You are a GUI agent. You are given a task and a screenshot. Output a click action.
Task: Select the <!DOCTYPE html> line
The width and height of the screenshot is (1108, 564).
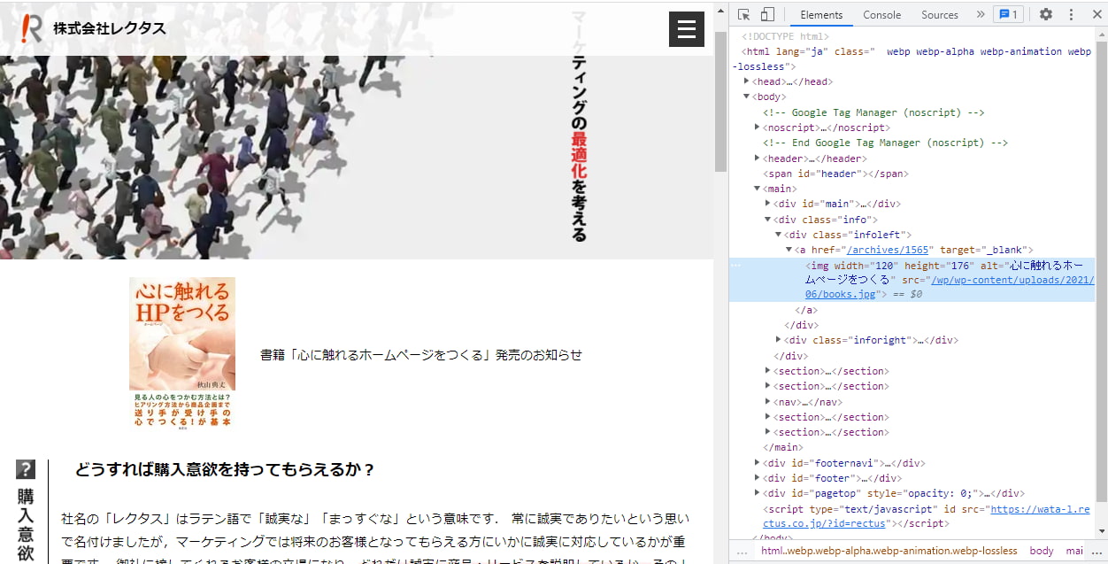(785, 36)
